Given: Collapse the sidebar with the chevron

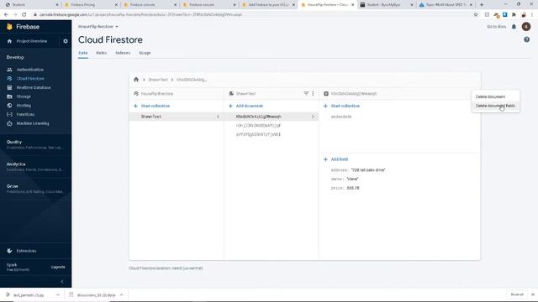Looking at the screenshot, I should tap(62, 282).
